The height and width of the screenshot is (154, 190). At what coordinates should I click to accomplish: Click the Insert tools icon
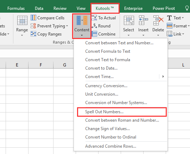(144, 20)
